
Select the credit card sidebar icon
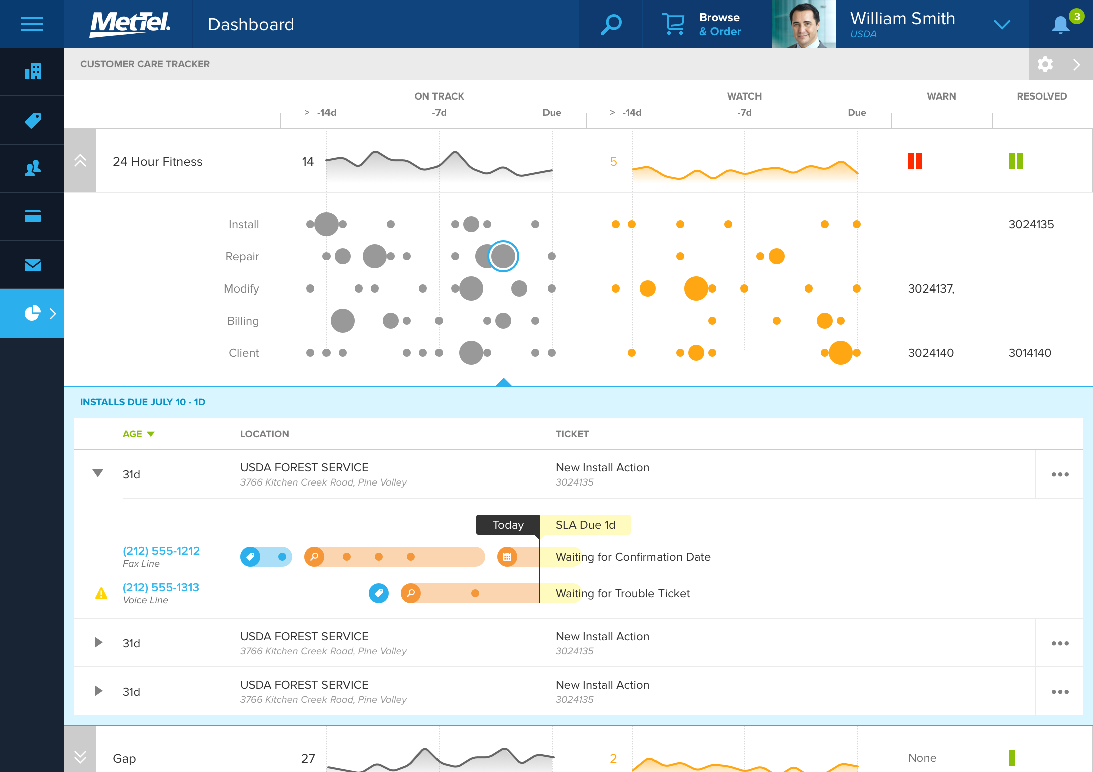(x=32, y=217)
